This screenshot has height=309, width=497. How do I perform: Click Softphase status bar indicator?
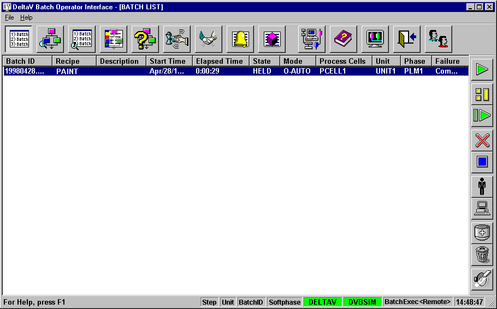285,302
